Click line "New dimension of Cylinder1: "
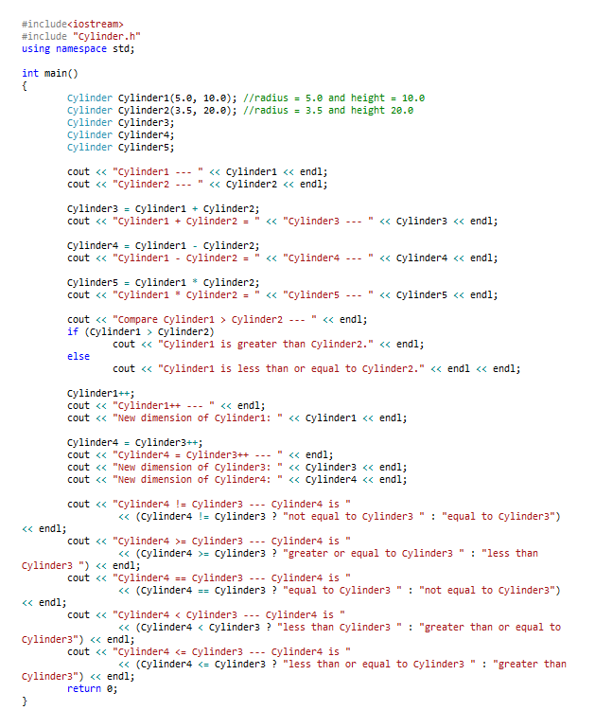 pyautogui.click(x=237, y=417)
